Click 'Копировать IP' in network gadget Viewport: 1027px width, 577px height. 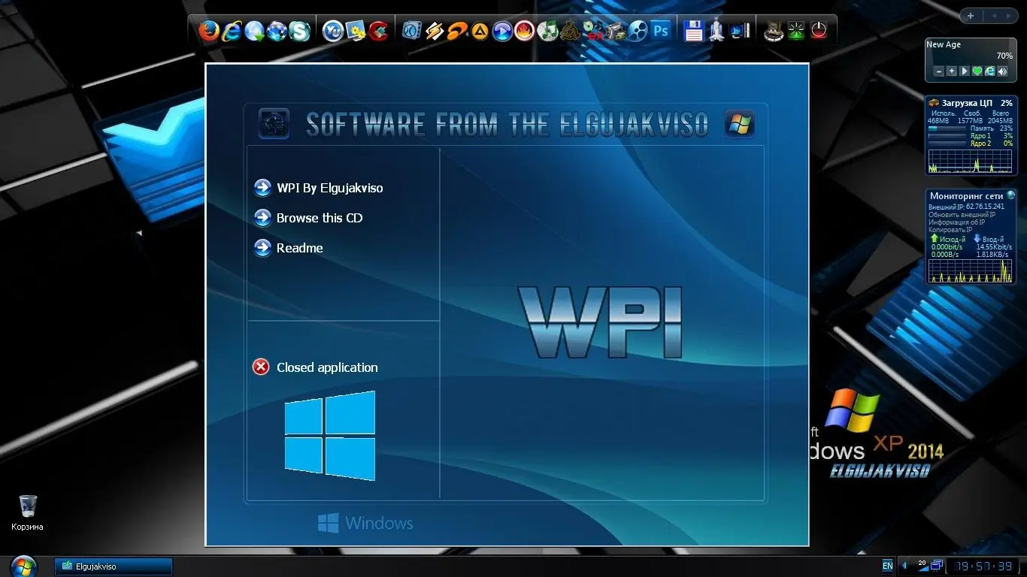pos(950,229)
